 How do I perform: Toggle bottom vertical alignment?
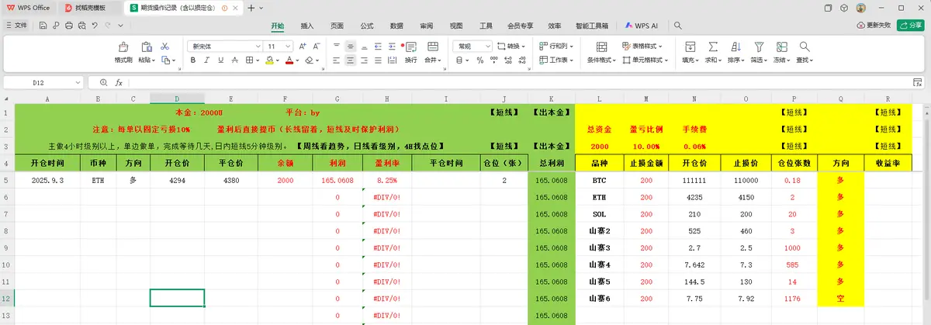[x=365, y=47]
